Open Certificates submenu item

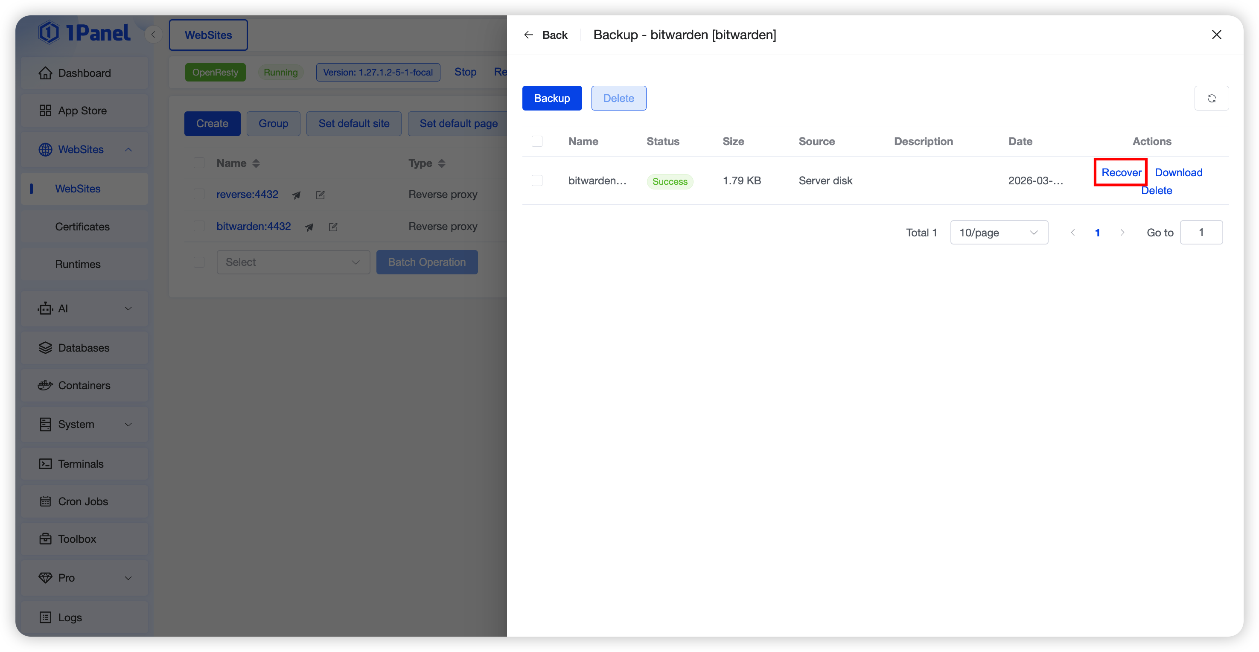pos(82,226)
